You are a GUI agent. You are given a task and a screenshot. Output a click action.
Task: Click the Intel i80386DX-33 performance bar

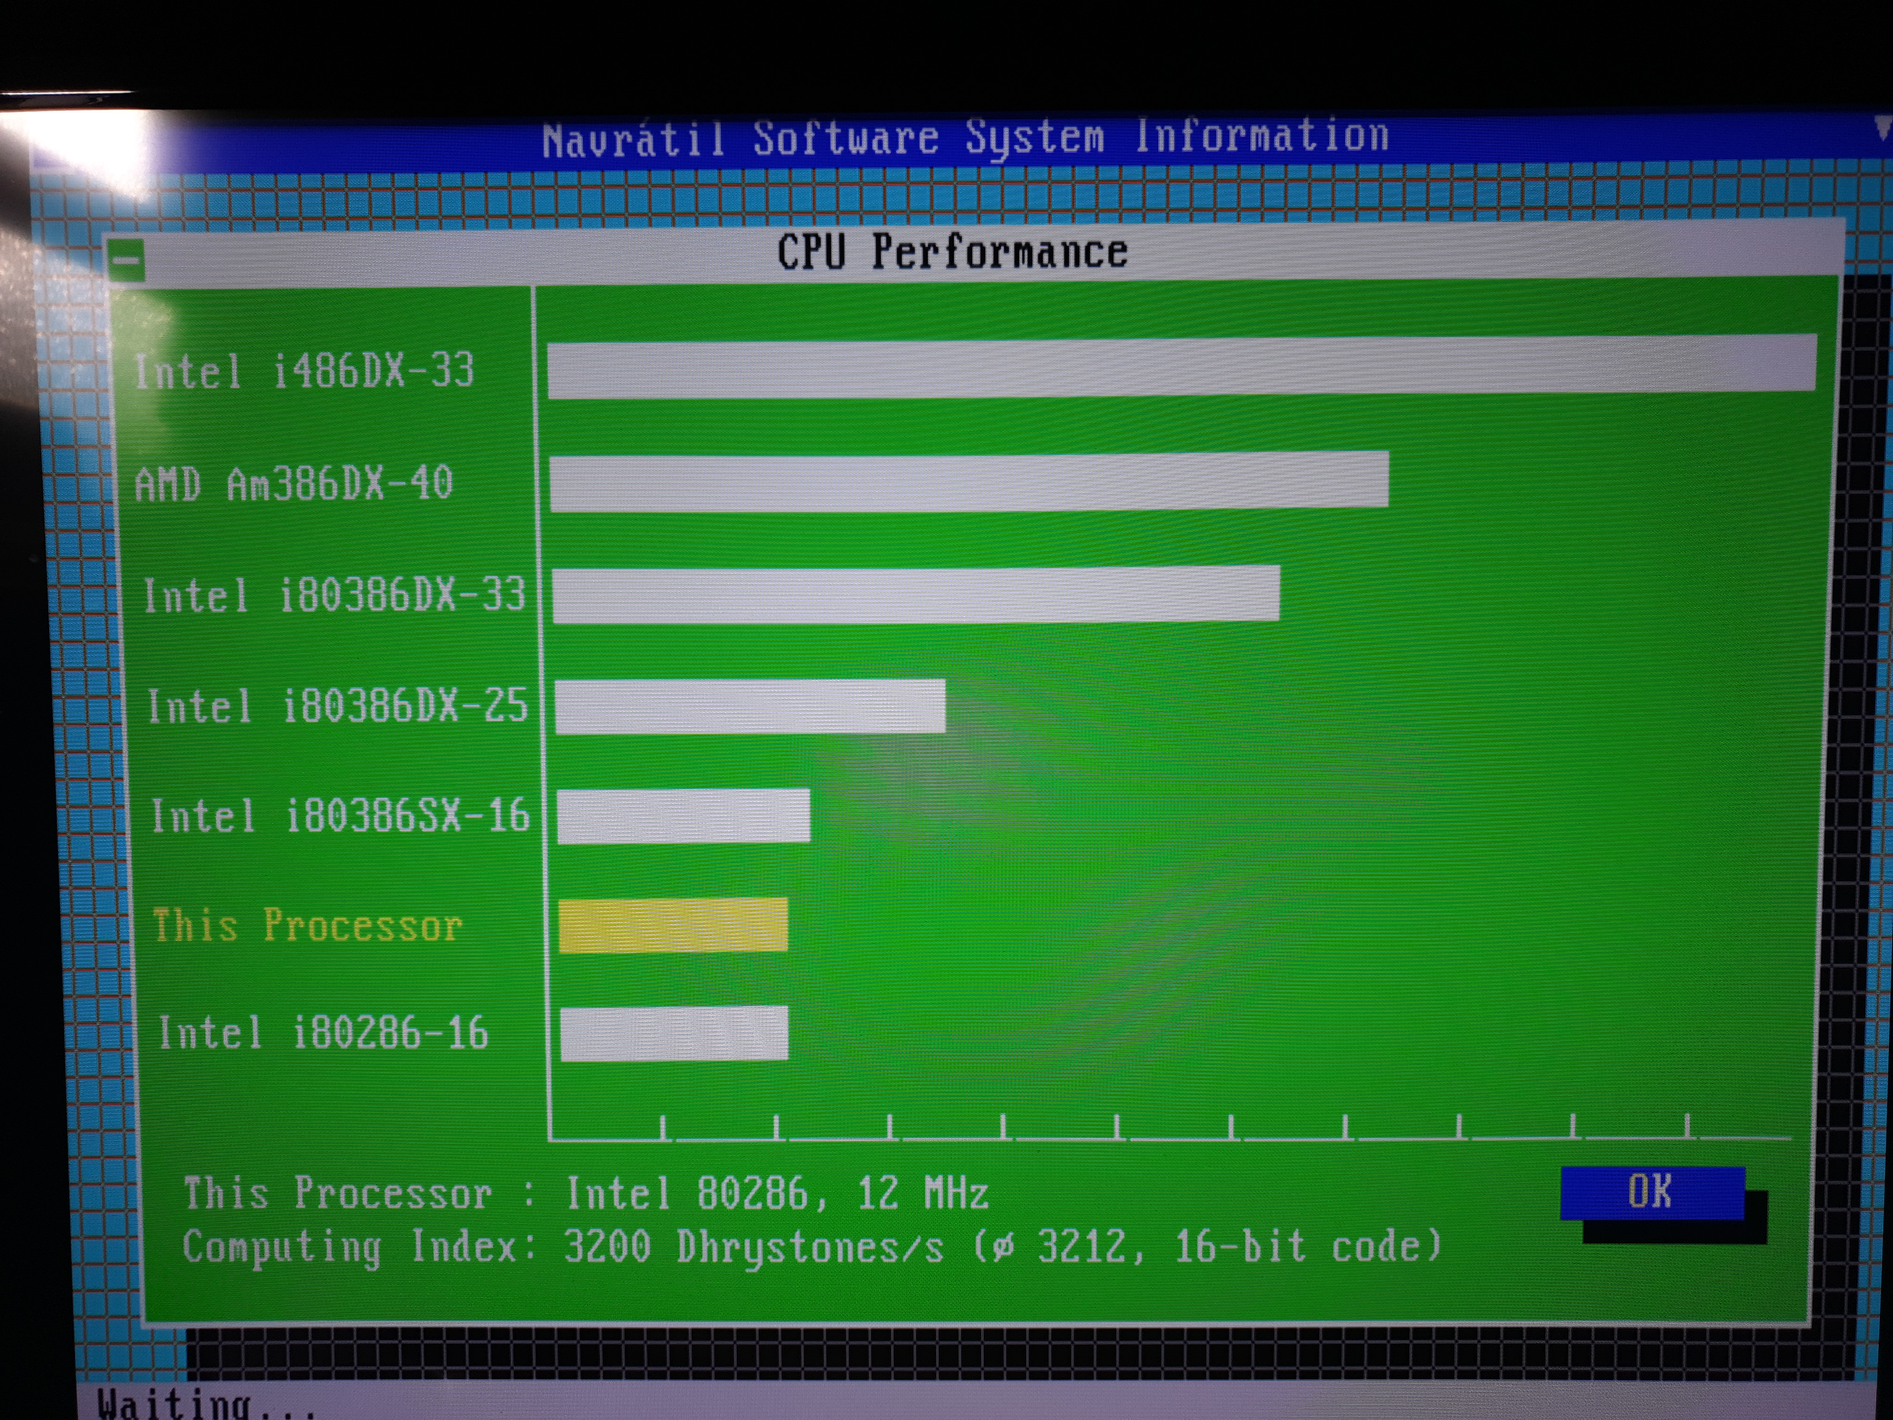[x=916, y=593]
